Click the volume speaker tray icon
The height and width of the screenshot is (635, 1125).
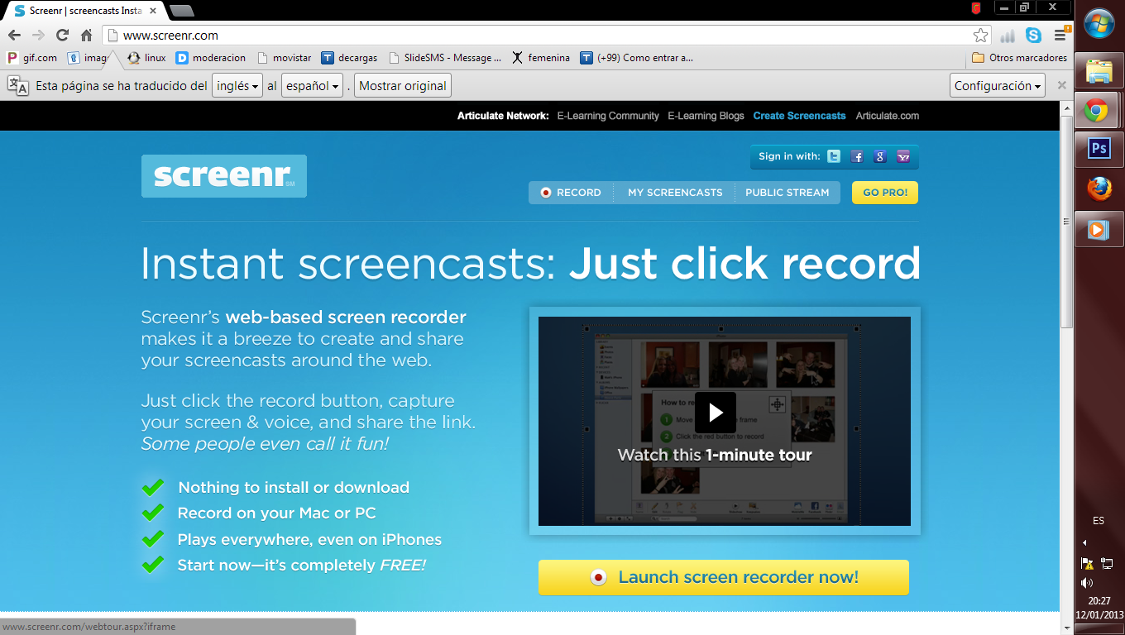[x=1087, y=583]
